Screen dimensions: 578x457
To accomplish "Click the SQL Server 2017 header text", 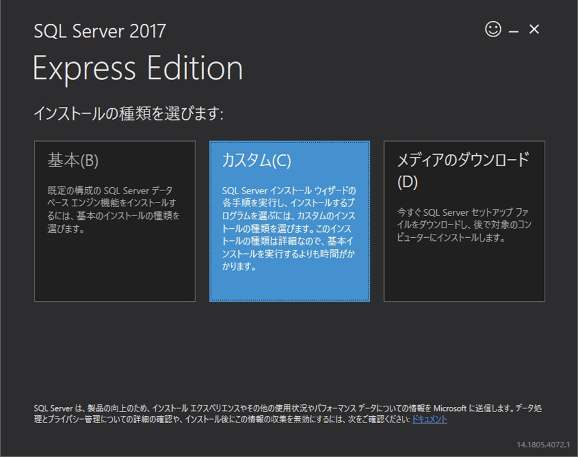I will click(100, 31).
